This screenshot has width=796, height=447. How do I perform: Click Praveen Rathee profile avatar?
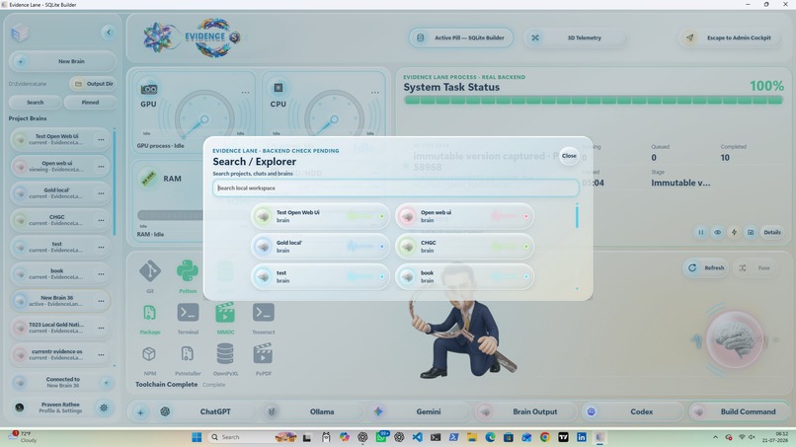(20, 408)
